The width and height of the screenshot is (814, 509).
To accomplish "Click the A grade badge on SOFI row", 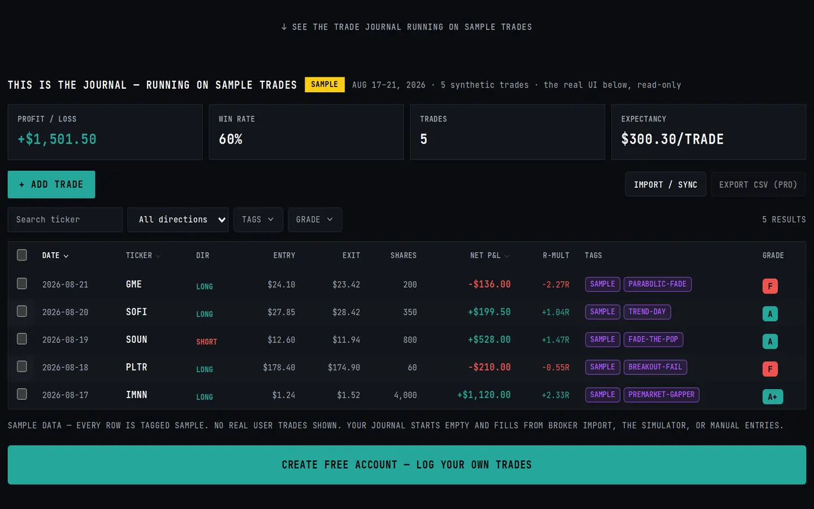I will point(770,314).
